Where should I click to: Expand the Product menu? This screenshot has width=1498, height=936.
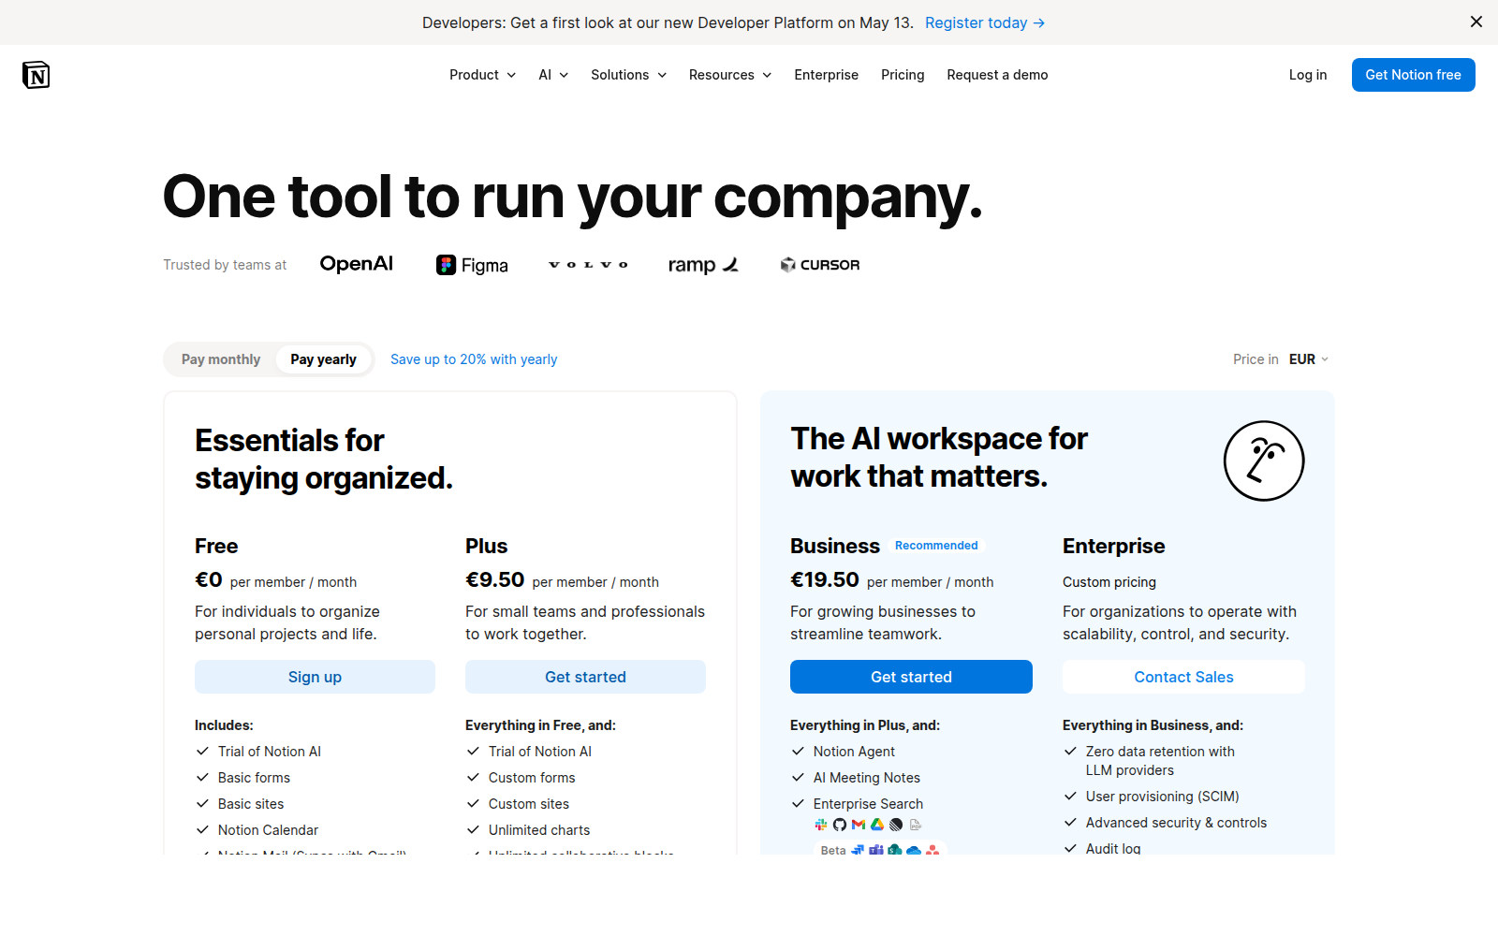pyautogui.click(x=482, y=75)
